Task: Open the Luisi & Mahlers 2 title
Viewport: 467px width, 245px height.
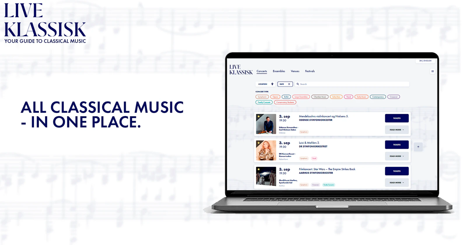Action: click(x=309, y=143)
